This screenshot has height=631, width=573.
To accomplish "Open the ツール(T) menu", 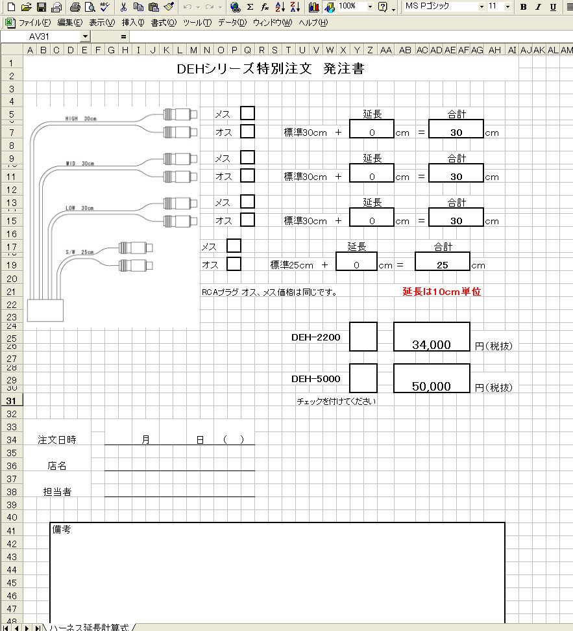I will pyautogui.click(x=197, y=23).
